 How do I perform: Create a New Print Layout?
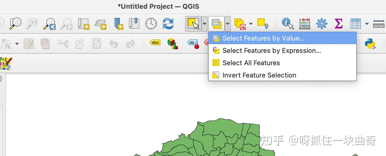point(84,24)
